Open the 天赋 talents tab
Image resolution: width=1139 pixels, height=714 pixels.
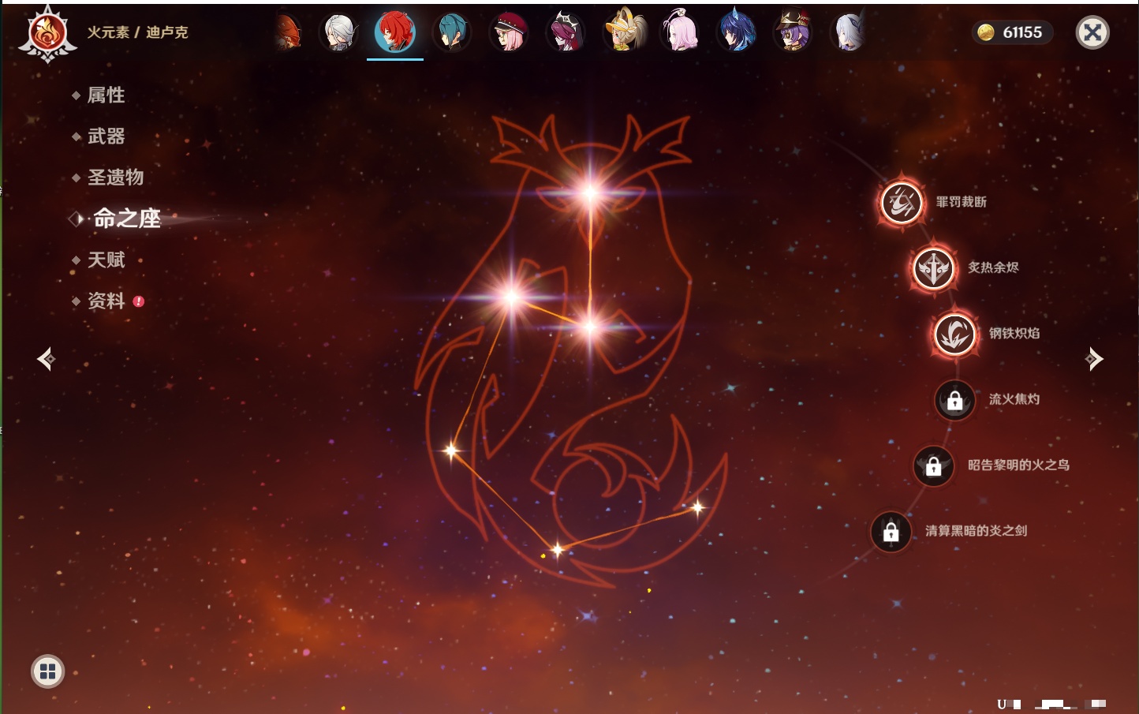(106, 260)
